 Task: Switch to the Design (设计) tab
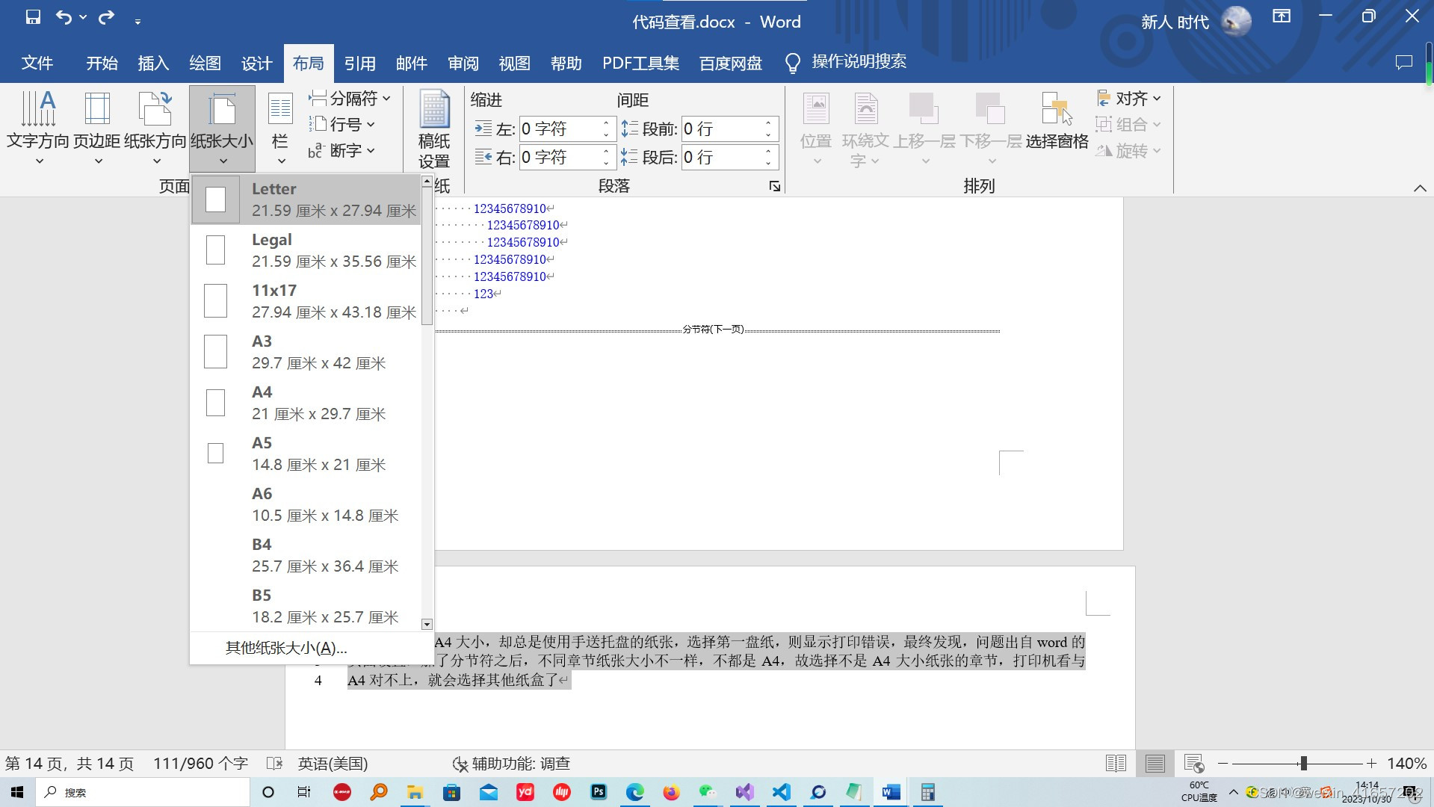[x=256, y=63]
